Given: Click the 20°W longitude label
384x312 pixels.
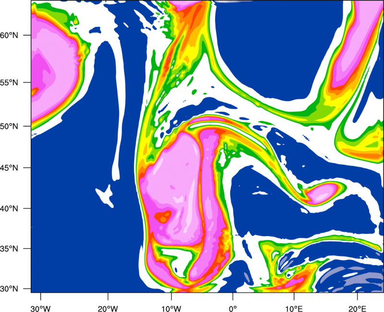Looking at the screenshot, I should tap(108, 309).
